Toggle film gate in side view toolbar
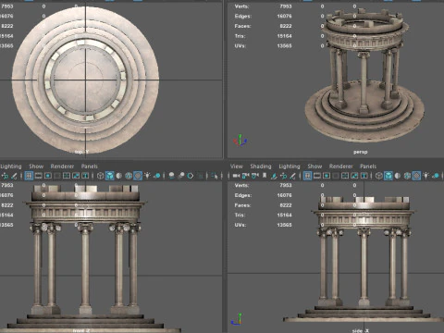This screenshot has width=444, height=333. 317,176
